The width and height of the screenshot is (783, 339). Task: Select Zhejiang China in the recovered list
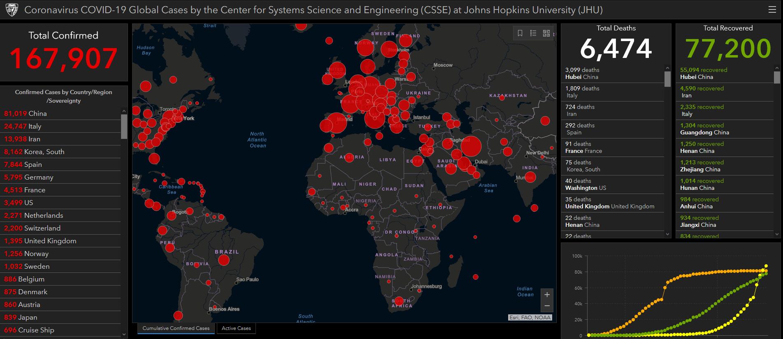725,166
